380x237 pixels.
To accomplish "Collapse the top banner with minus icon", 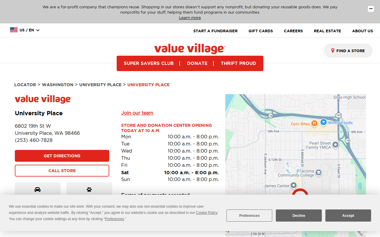I will click(371, 9).
